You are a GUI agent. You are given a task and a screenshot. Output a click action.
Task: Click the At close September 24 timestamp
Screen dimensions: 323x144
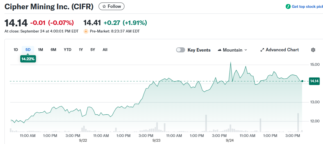pos(41,31)
